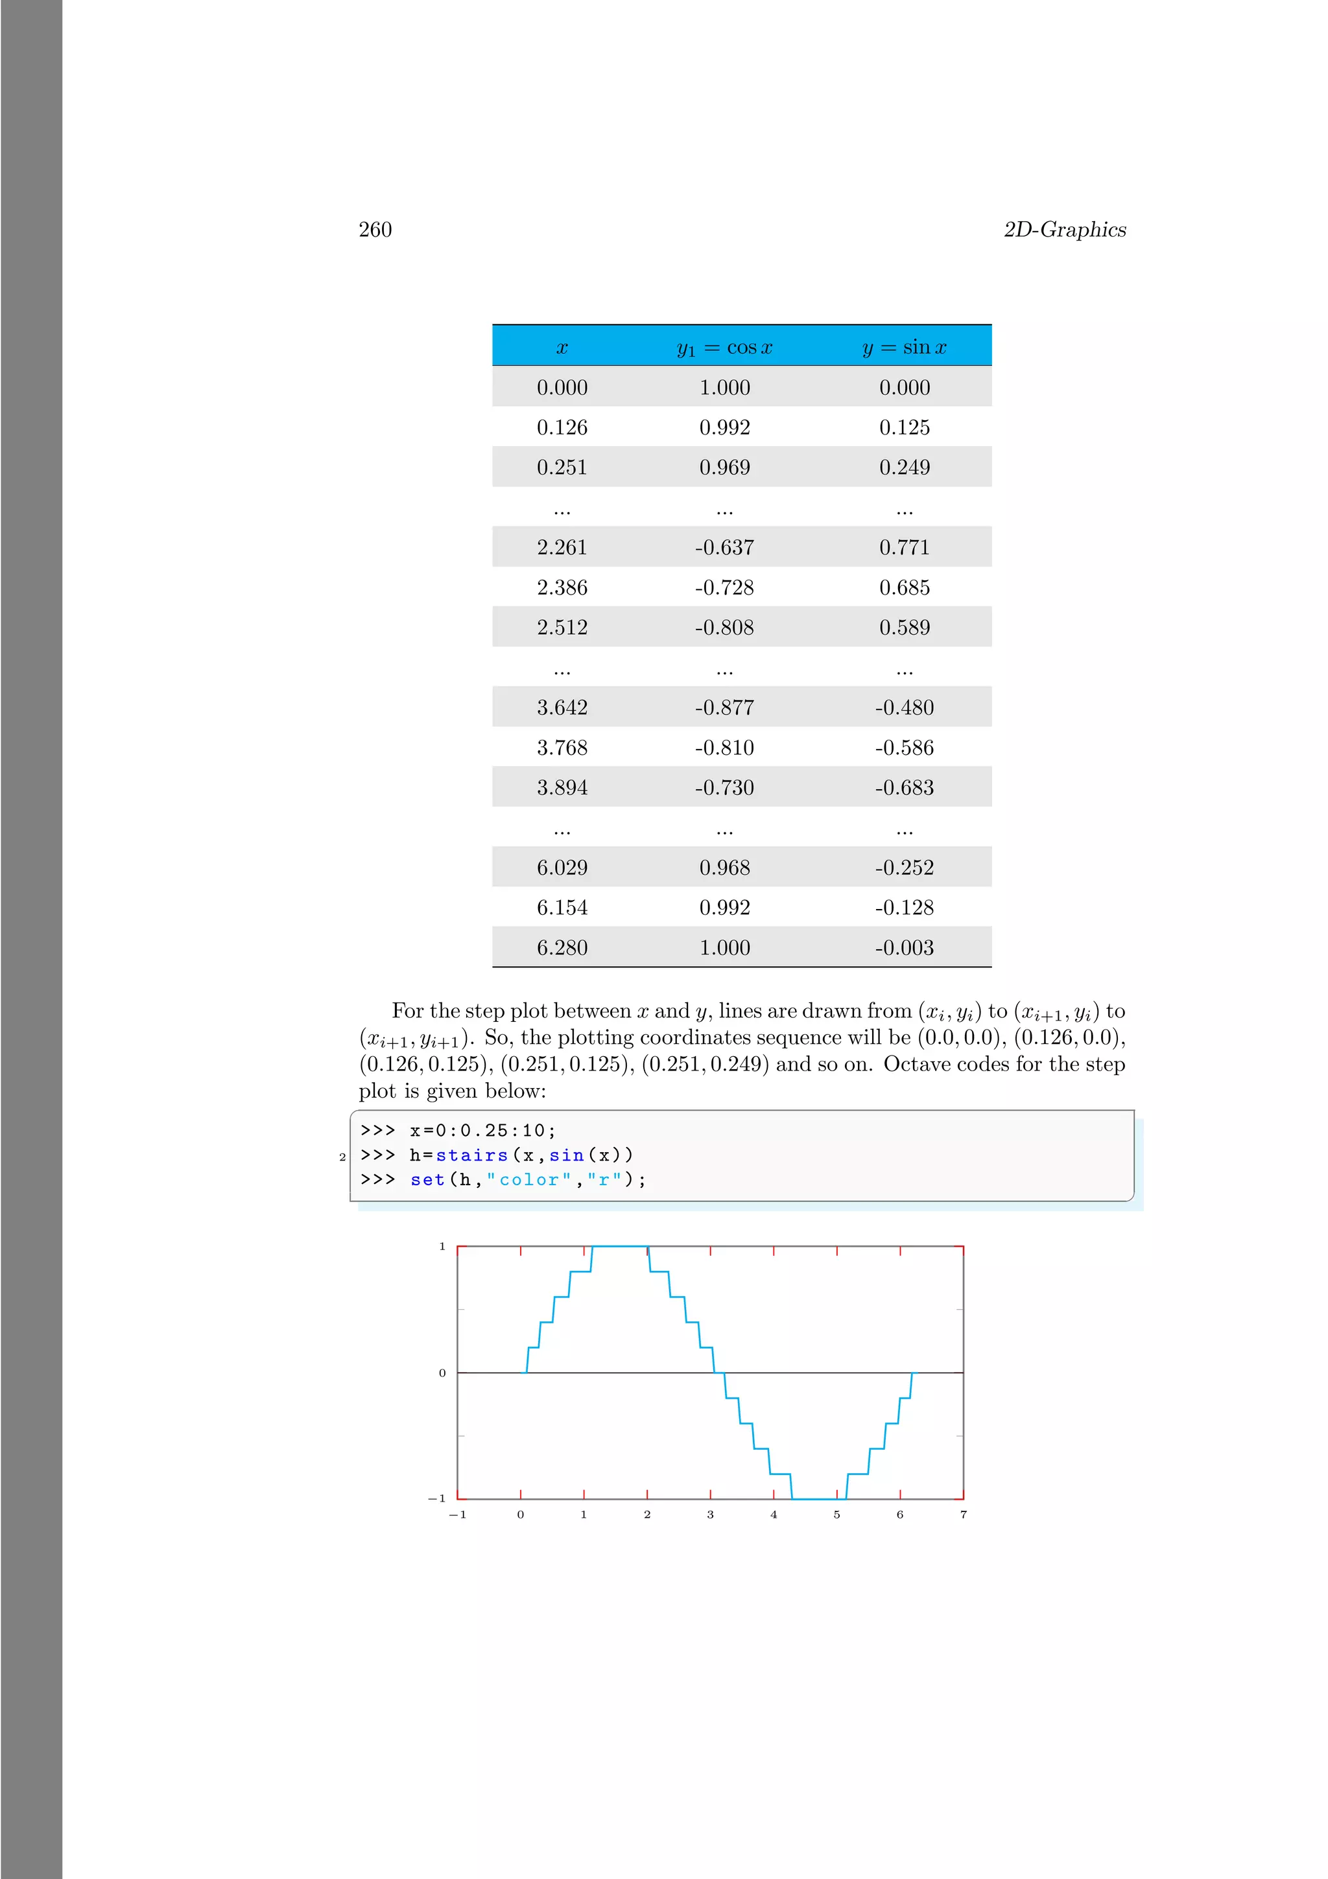Image resolution: width=1328 pixels, height=1879 pixels.
Task: Click x-axis tick label 7
Action: [963, 1515]
